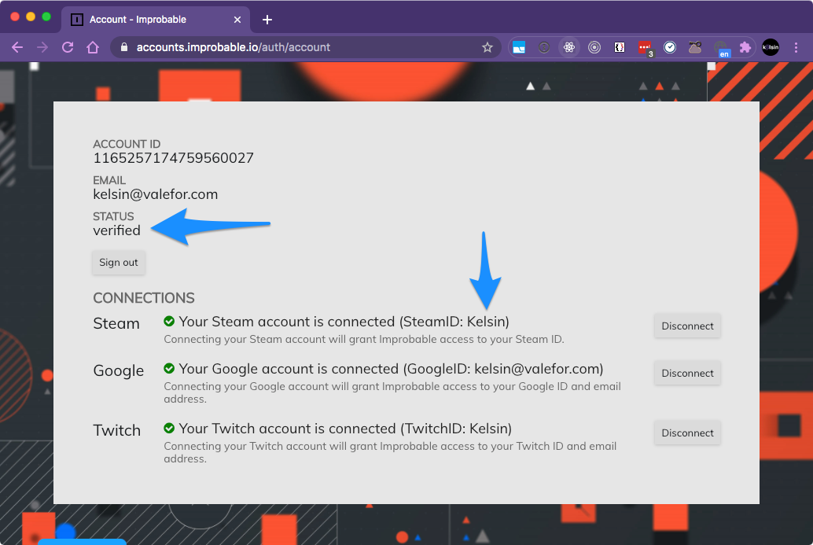
Task: Go back to the previous page
Action: [x=17, y=47]
